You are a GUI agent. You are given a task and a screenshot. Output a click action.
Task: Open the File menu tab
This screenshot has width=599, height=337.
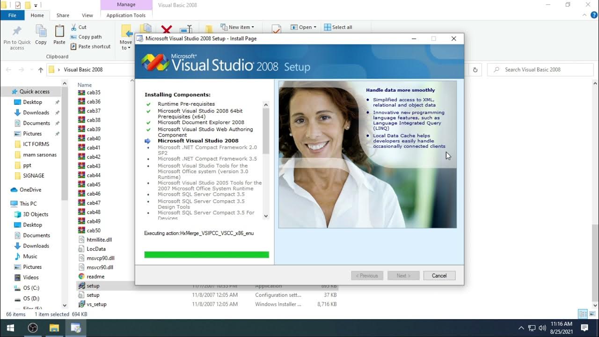coord(12,15)
